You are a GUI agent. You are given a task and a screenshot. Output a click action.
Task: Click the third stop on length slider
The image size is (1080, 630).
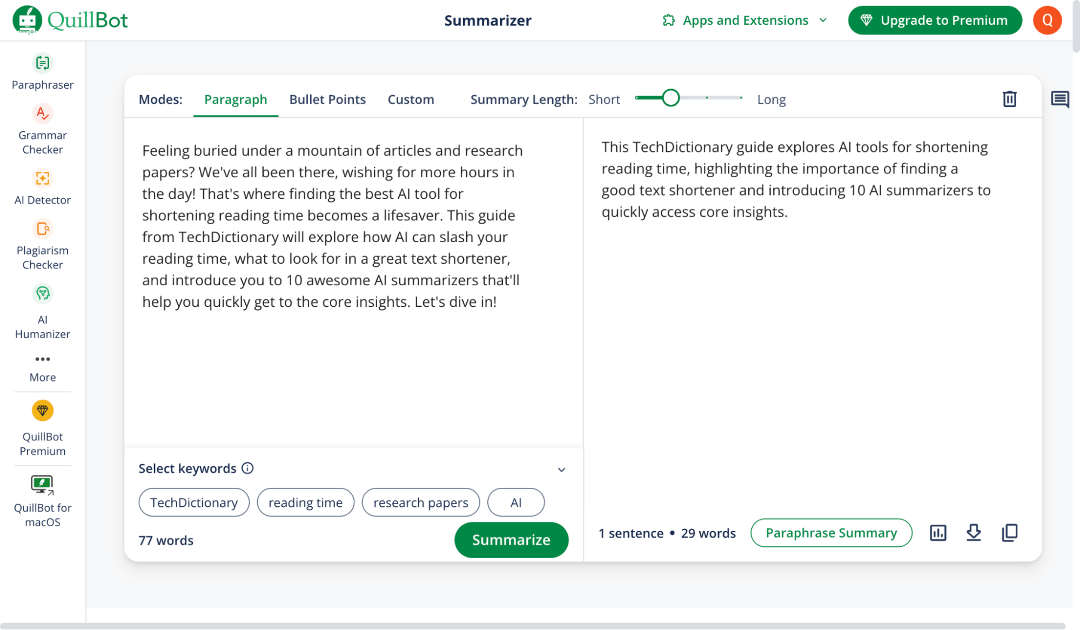(x=706, y=98)
